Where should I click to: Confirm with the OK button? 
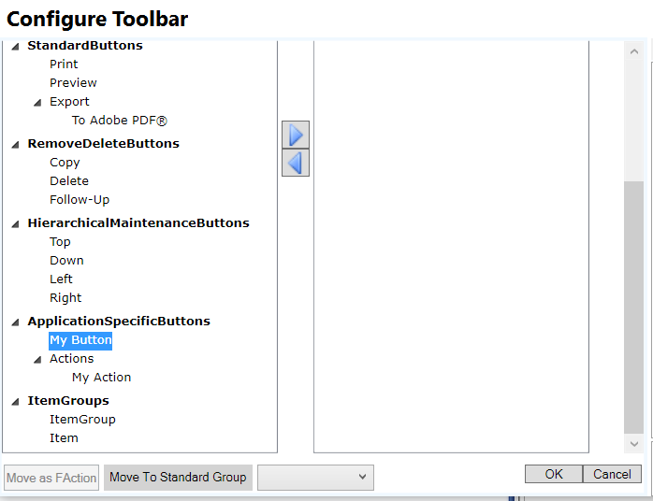(554, 474)
